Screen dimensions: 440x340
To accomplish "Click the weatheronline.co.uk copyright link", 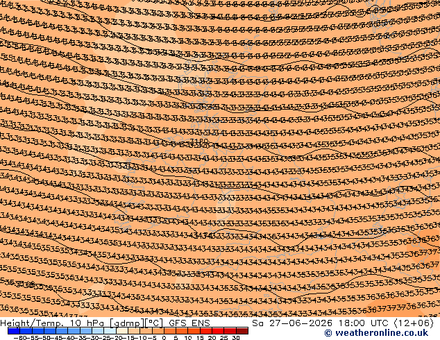I will coord(376,333).
